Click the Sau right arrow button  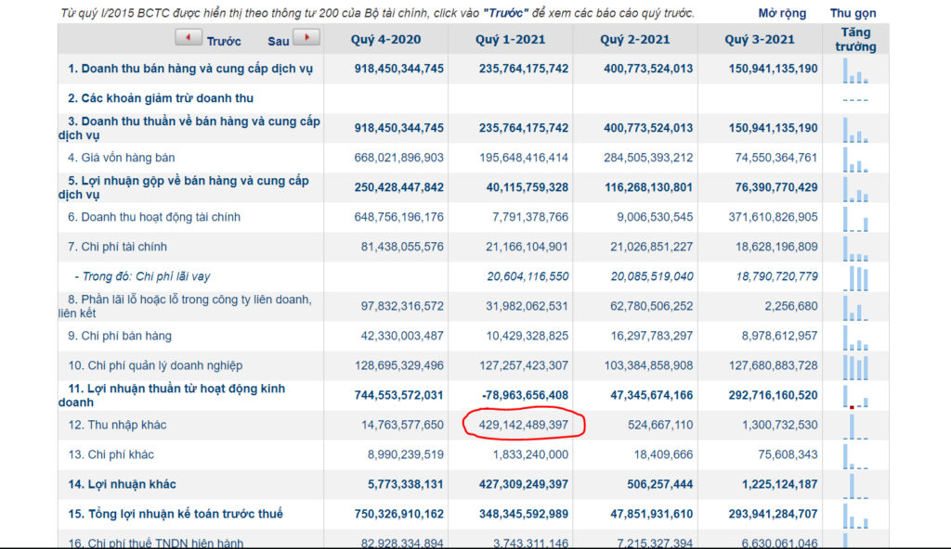306,38
